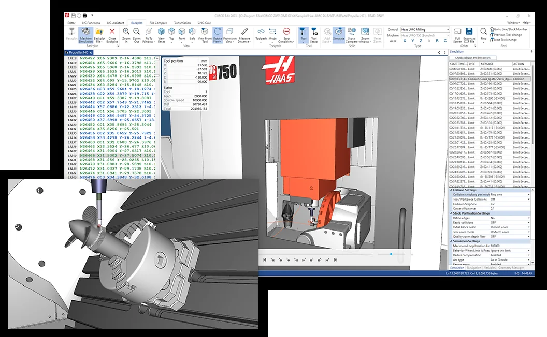
Task: Open Stock Compare
Action: click(x=352, y=36)
